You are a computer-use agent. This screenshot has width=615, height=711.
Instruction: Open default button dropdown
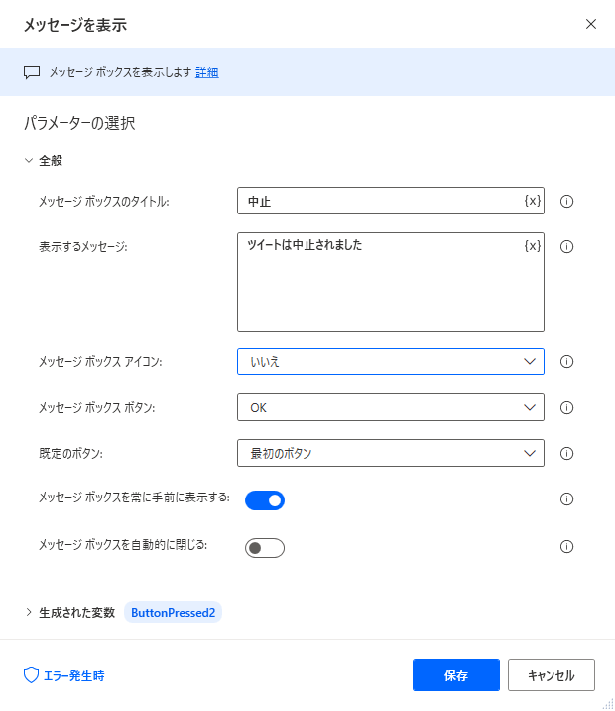point(391,453)
